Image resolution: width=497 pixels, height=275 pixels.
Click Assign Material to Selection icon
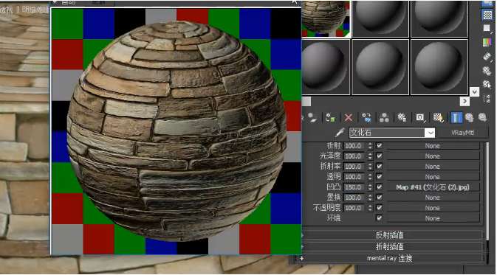pos(330,118)
